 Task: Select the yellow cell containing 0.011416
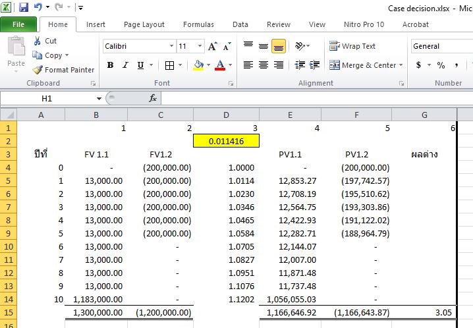coord(226,141)
